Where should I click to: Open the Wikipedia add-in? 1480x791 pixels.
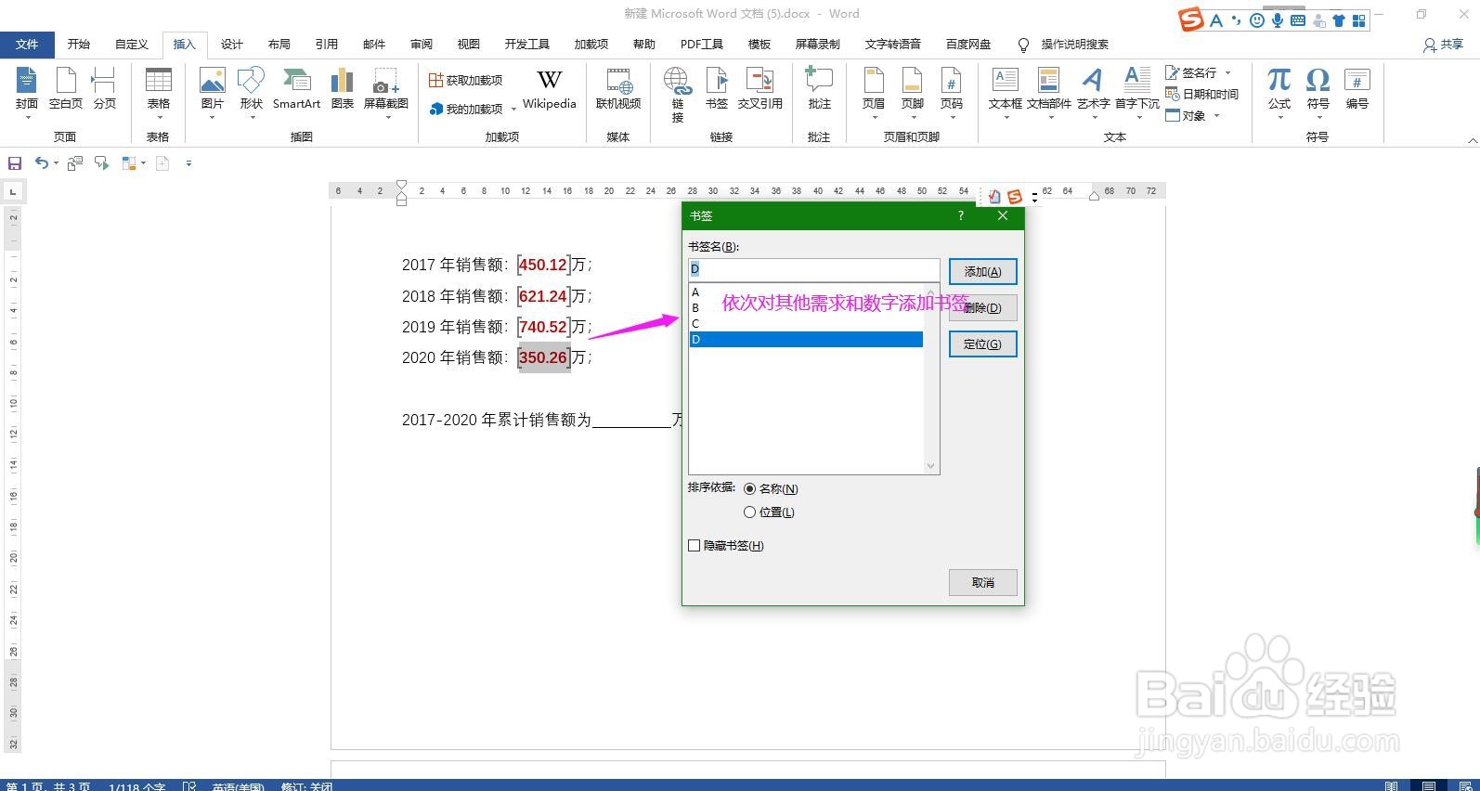(549, 90)
